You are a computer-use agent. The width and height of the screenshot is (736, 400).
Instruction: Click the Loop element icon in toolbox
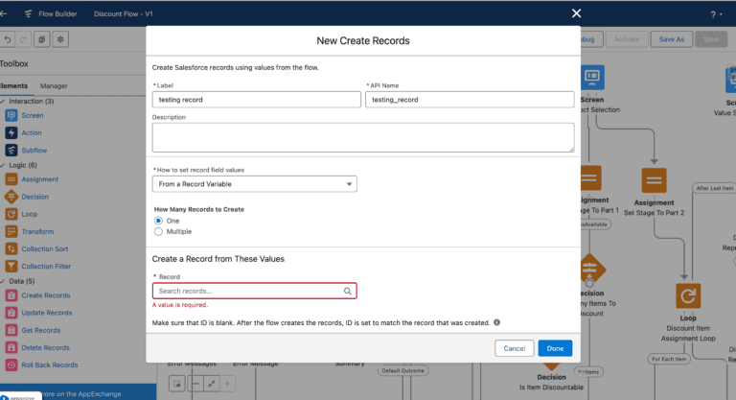point(11,214)
